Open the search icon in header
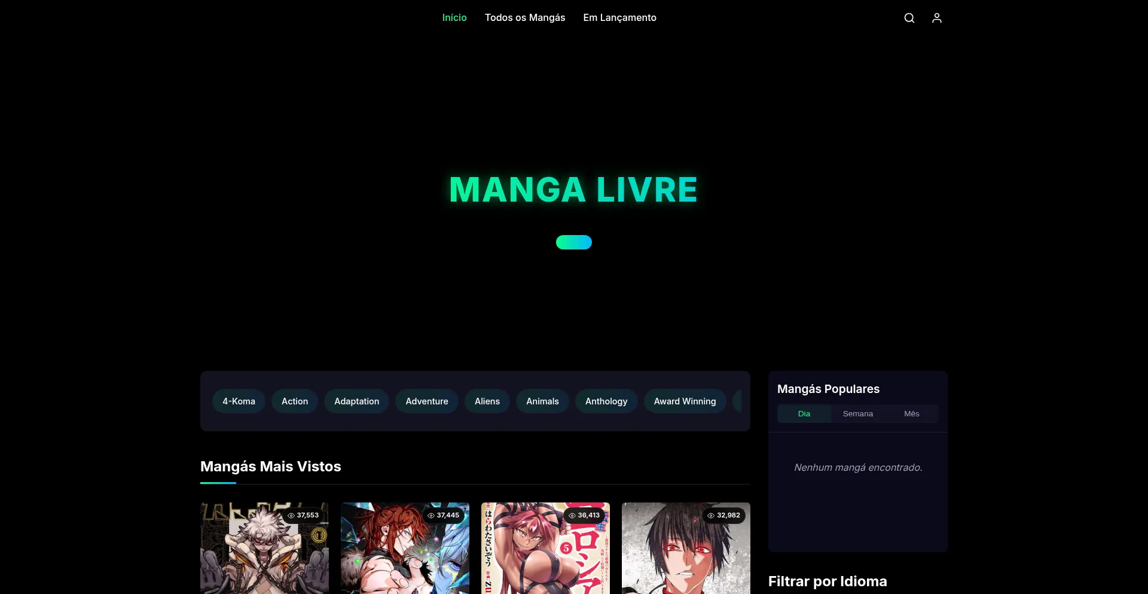The image size is (1148, 594). tap(909, 18)
